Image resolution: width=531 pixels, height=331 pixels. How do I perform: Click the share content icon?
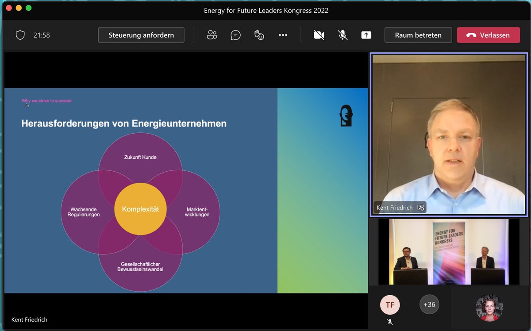[366, 35]
